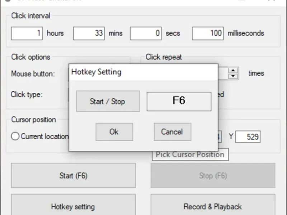
Task: Focus the mins input showing 33
Action: pos(89,33)
